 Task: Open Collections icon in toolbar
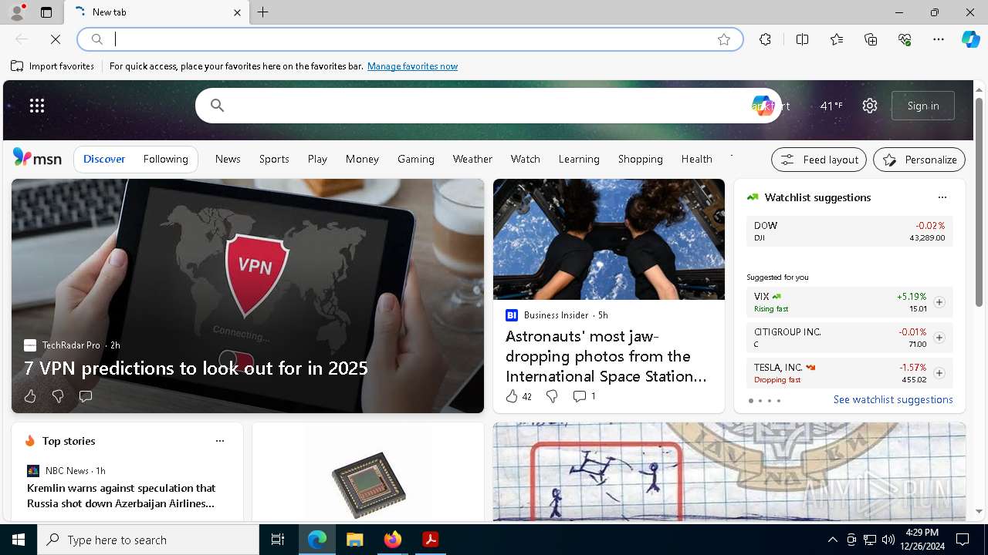(x=871, y=39)
